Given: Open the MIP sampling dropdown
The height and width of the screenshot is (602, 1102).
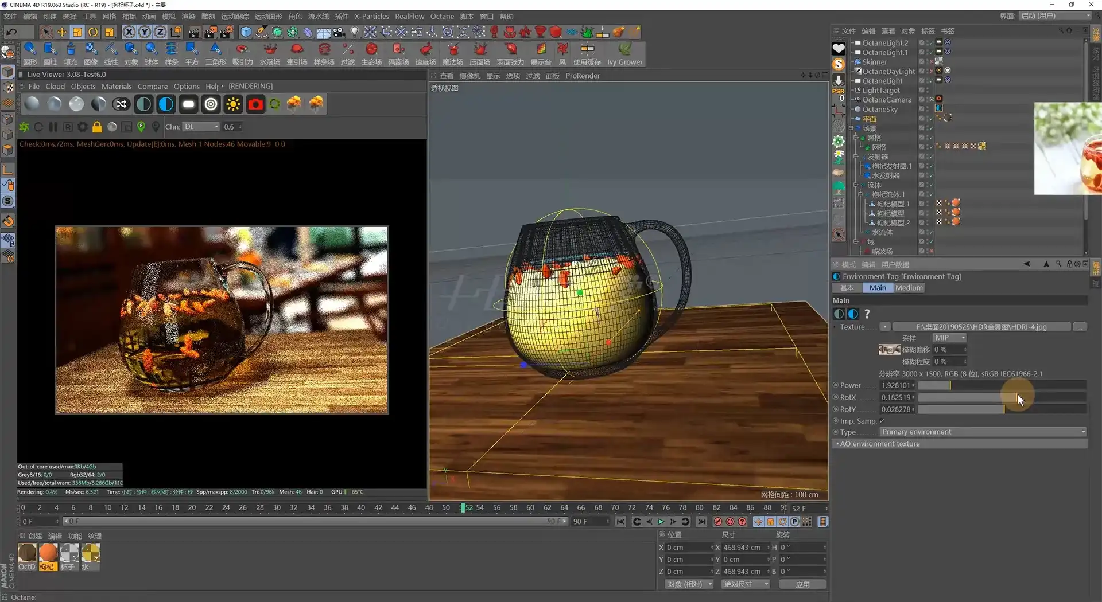Looking at the screenshot, I should click(x=948, y=338).
